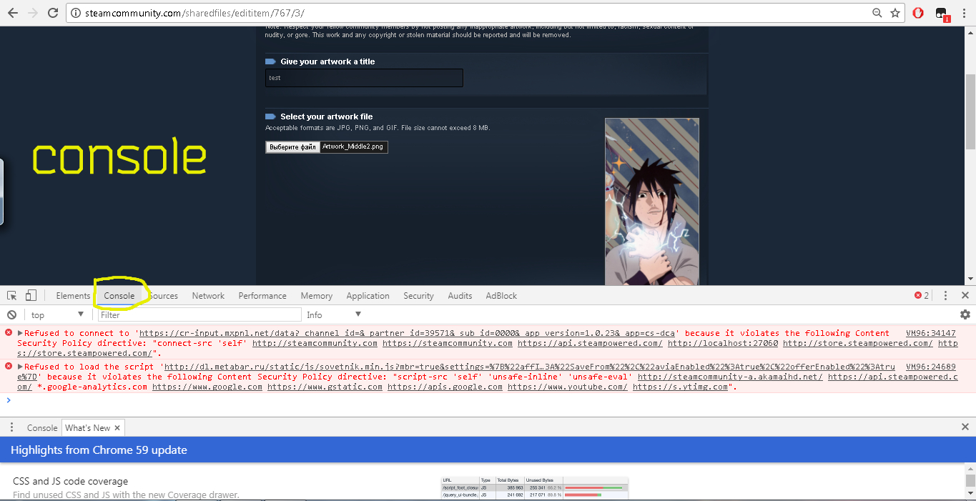This screenshot has height=501, width=976.
Task: Expand the 'Refused to load the script' error
Action: click(x=21, y=367)
